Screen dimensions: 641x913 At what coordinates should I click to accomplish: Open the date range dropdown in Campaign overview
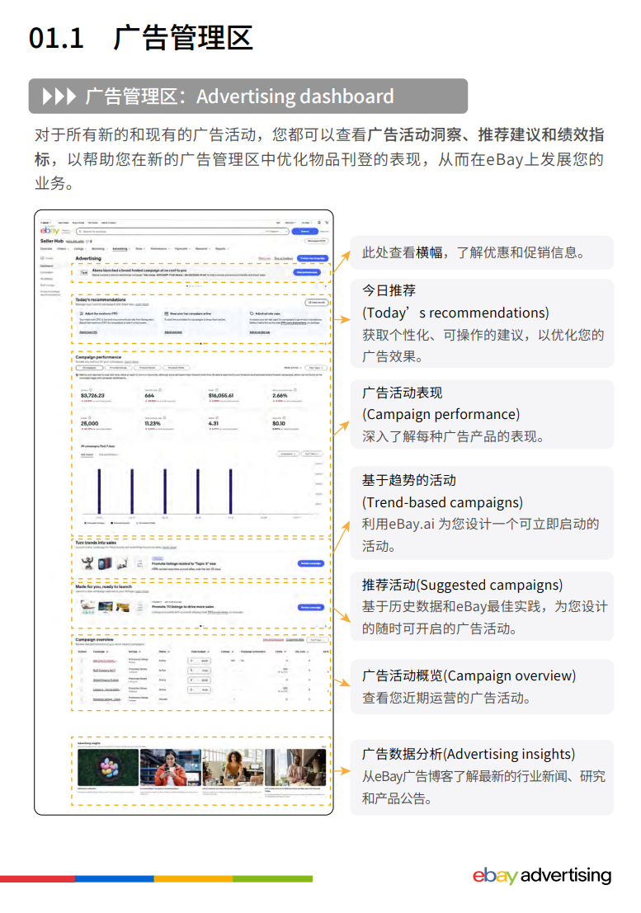click(316, 639)
